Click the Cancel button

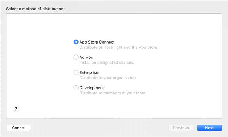(19, 128)
